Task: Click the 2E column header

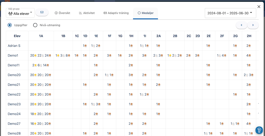Action: [x=209, y=36]
